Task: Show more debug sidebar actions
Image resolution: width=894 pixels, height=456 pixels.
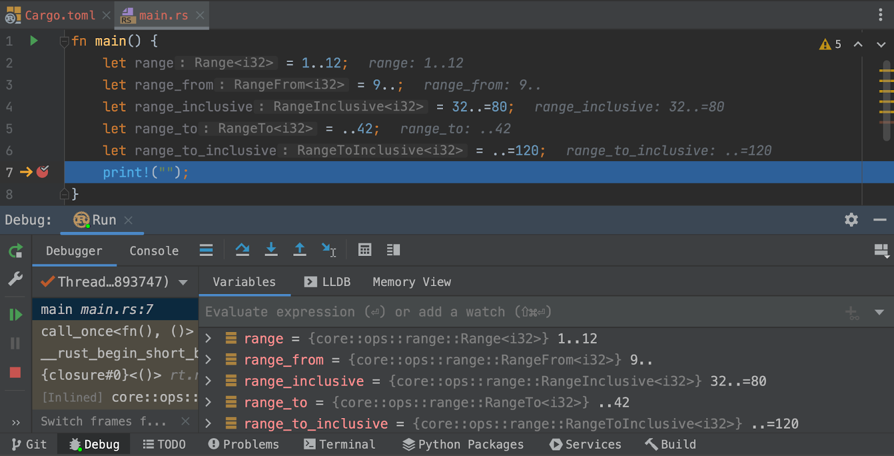Action: [16, 422]
